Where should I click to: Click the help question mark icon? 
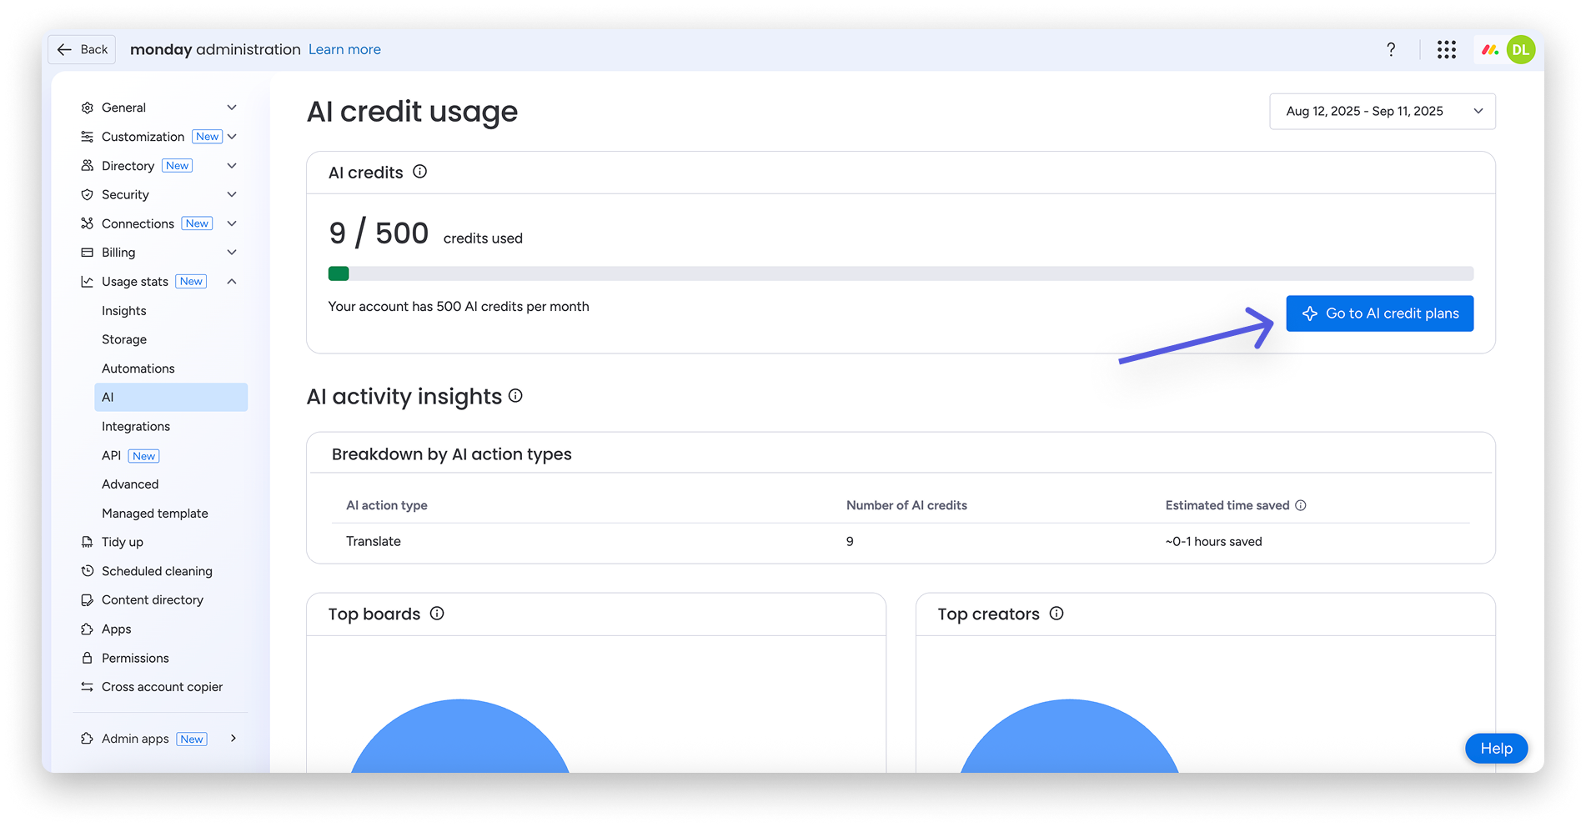[x=1391, y=50]
